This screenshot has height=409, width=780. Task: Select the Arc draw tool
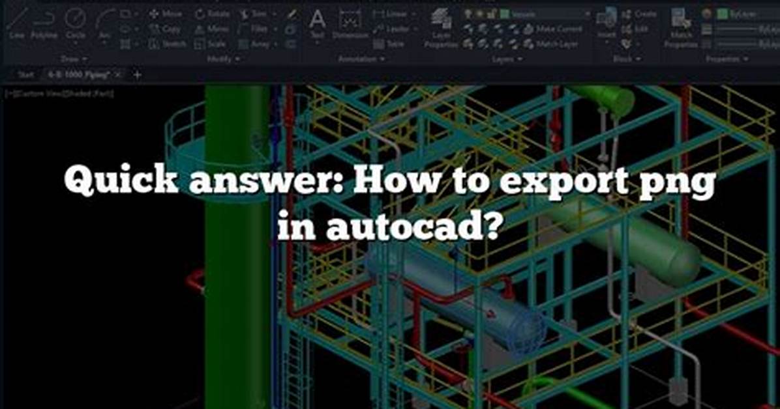pyautogui.click(x=104, y=24)
